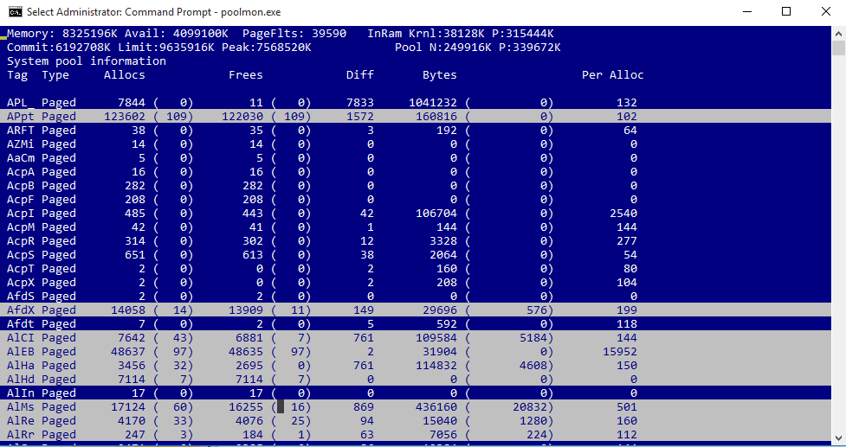Click the "Afdt" tag

tap(21, 323)
